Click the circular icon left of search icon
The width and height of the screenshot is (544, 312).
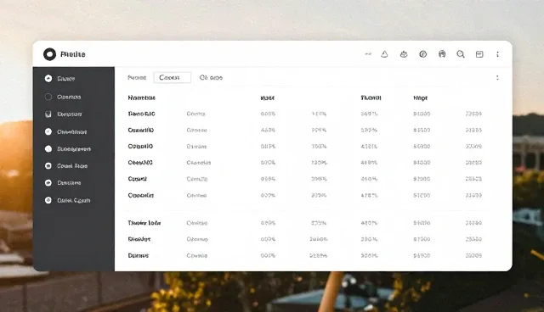(x=442, y=54)
